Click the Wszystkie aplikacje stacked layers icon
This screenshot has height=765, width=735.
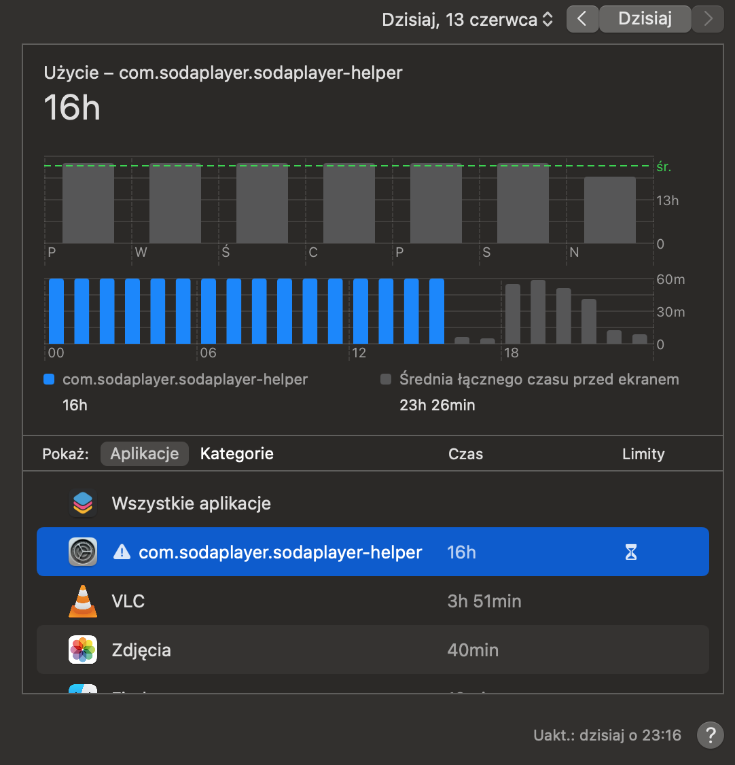coord(83,503)
